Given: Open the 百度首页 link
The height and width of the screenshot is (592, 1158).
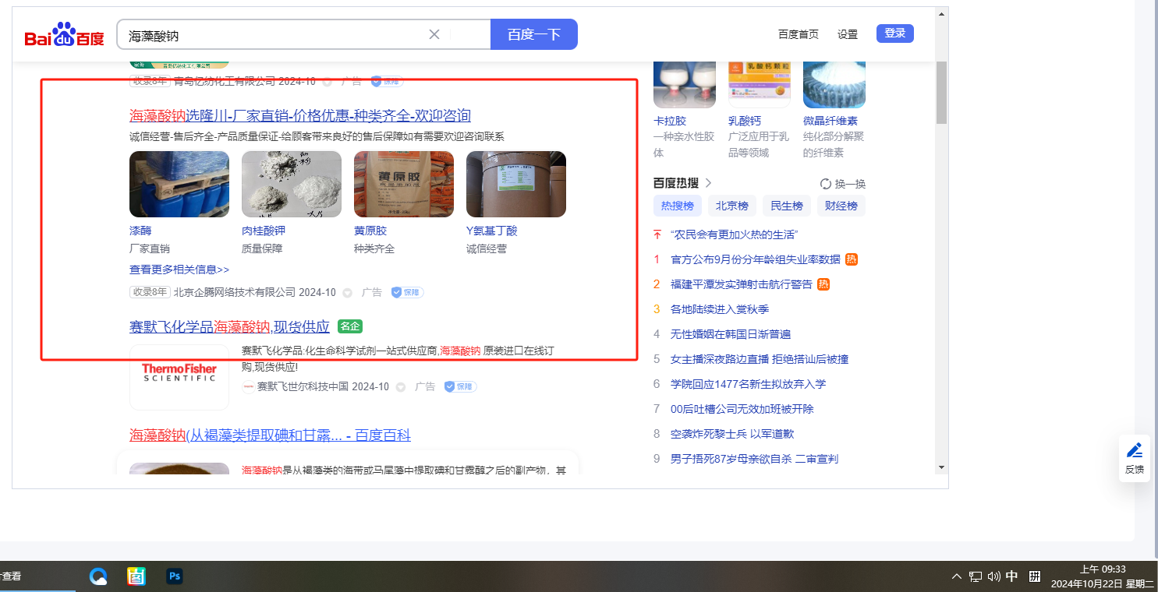Looking at the screenshot, I should (799, 34).
